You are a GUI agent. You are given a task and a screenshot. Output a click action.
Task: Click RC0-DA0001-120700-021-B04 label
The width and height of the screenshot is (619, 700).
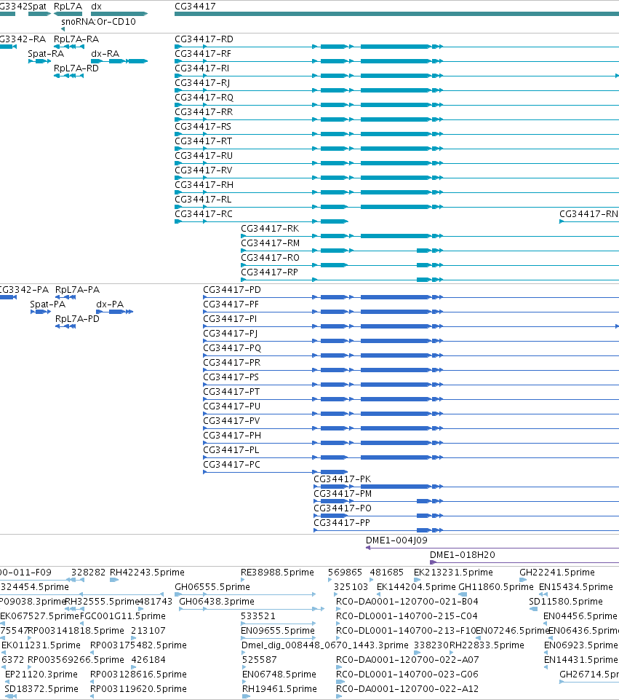coord(407,602)
